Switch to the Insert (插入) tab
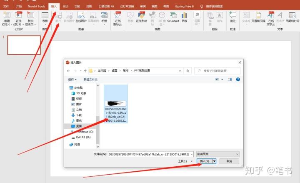 (54, 6)
